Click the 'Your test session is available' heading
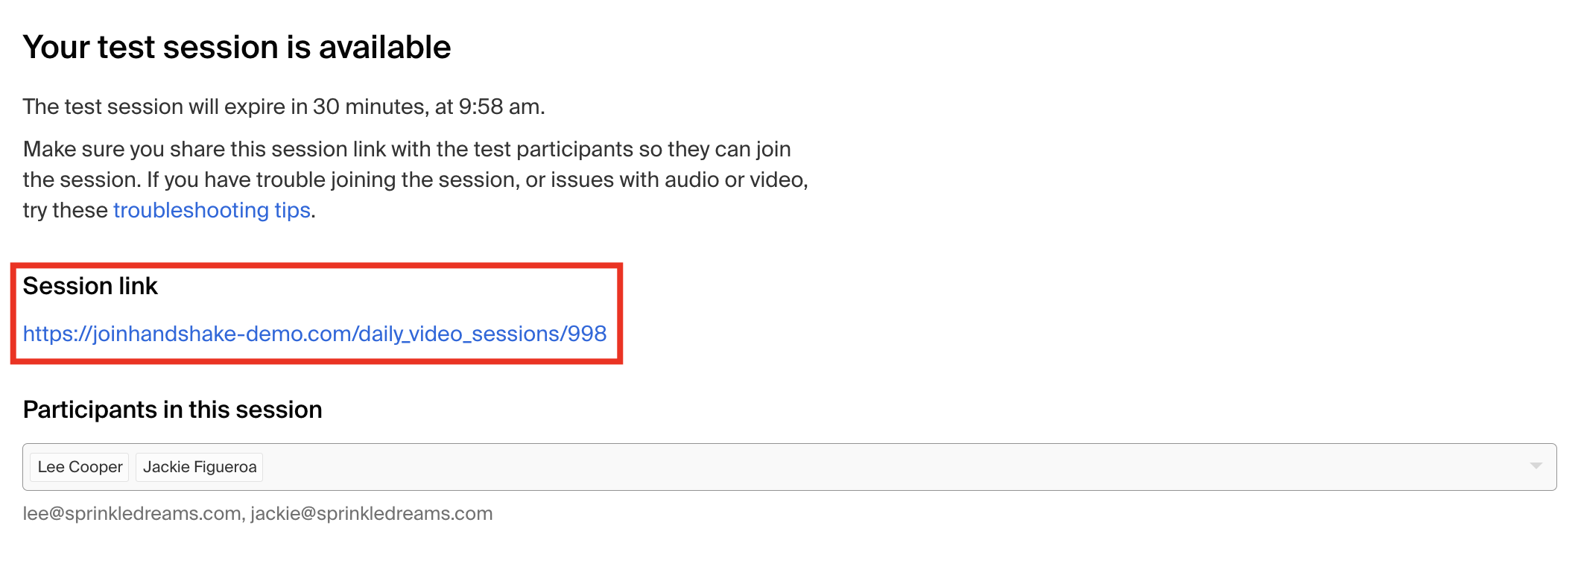 [237, 47]
